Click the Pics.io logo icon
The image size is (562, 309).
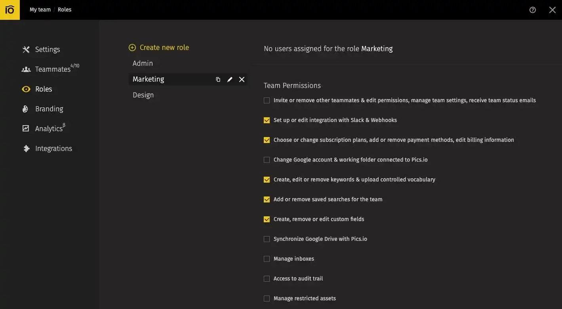coord(10,10)
